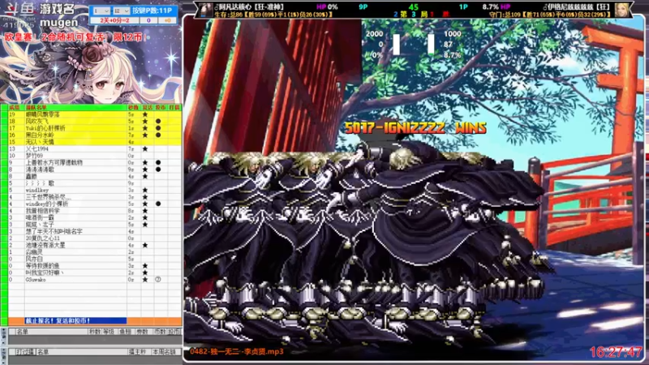Click the black dot in 上善若水 row
The image size is (649, 365).
tap(158, 163)
